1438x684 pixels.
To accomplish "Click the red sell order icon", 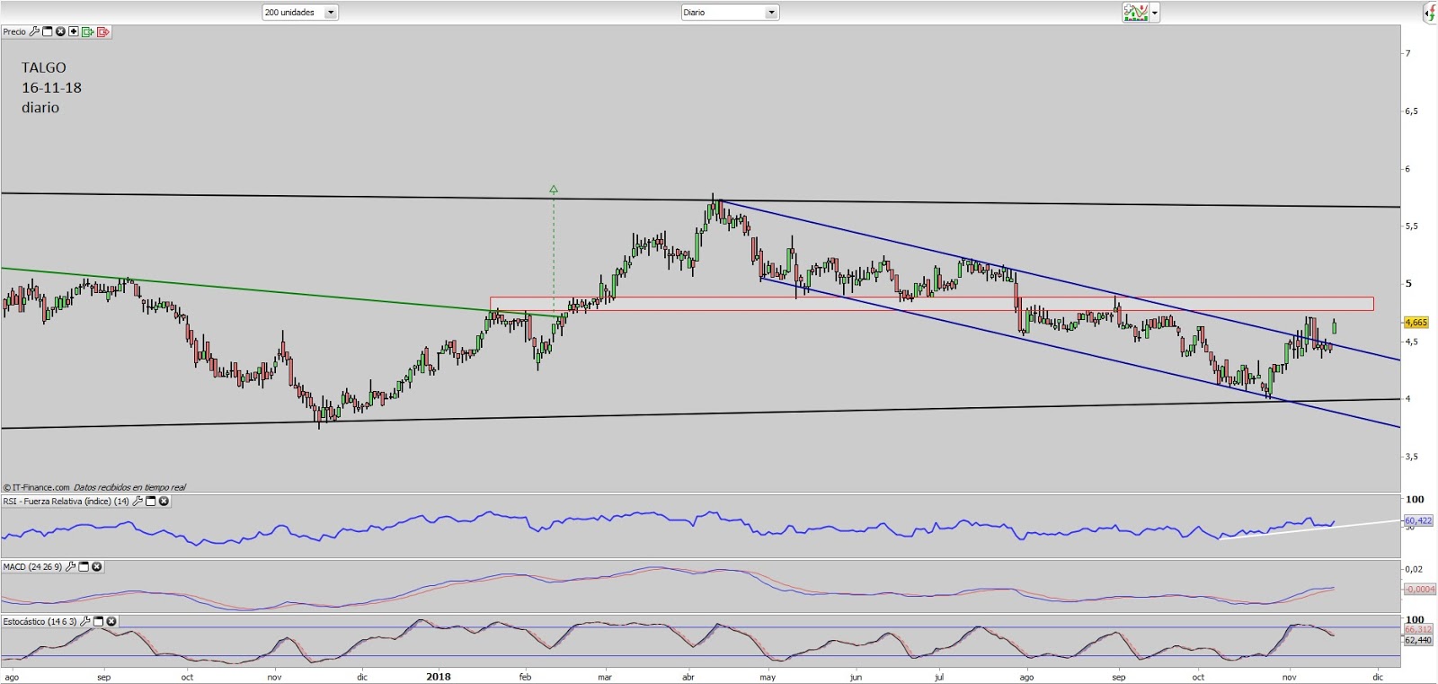I will (103, 31).
